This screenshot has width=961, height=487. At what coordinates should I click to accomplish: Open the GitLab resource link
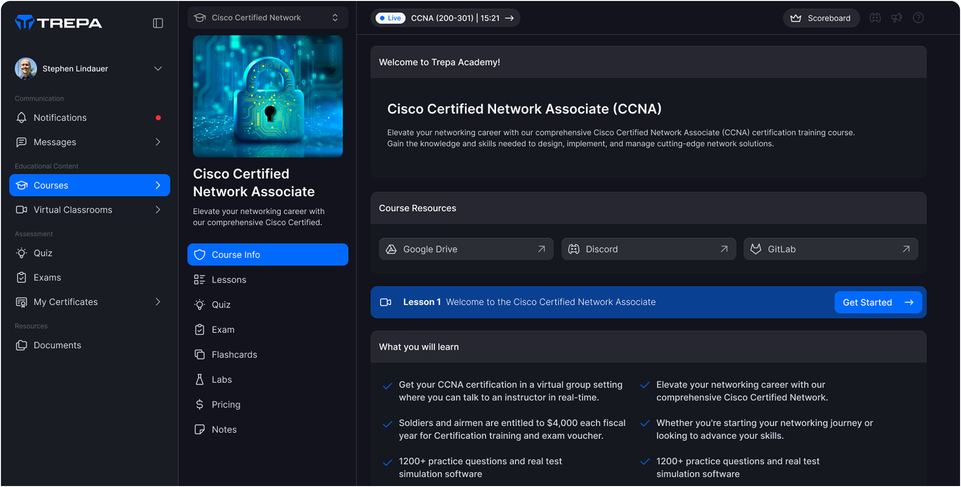pyautogui.click(x=831, y=249)
